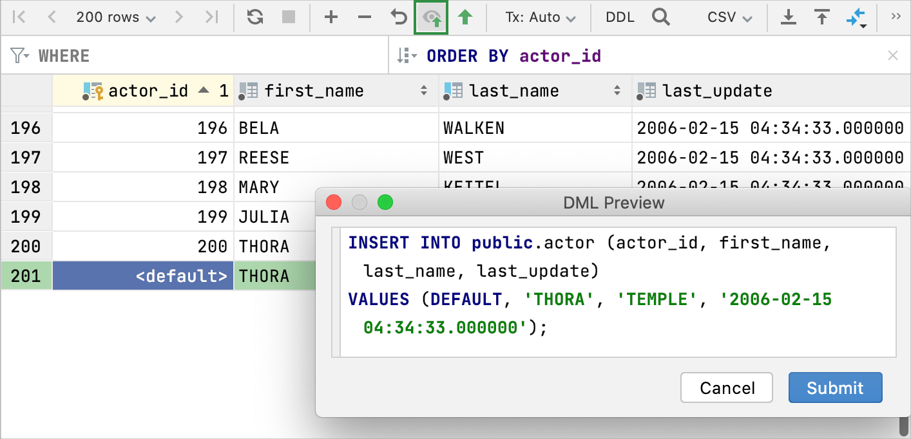Open the 200 rows page size dropdown

(x=116, y=17)
